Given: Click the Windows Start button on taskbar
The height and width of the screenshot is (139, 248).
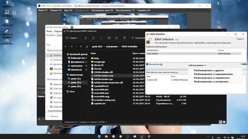Looking at the screenshot, I should click(x=99, y=136).
